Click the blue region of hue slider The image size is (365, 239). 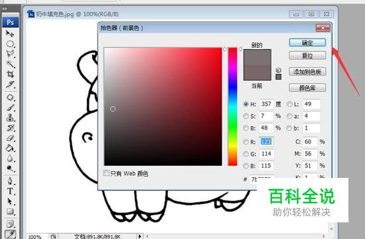click(232, 88)
